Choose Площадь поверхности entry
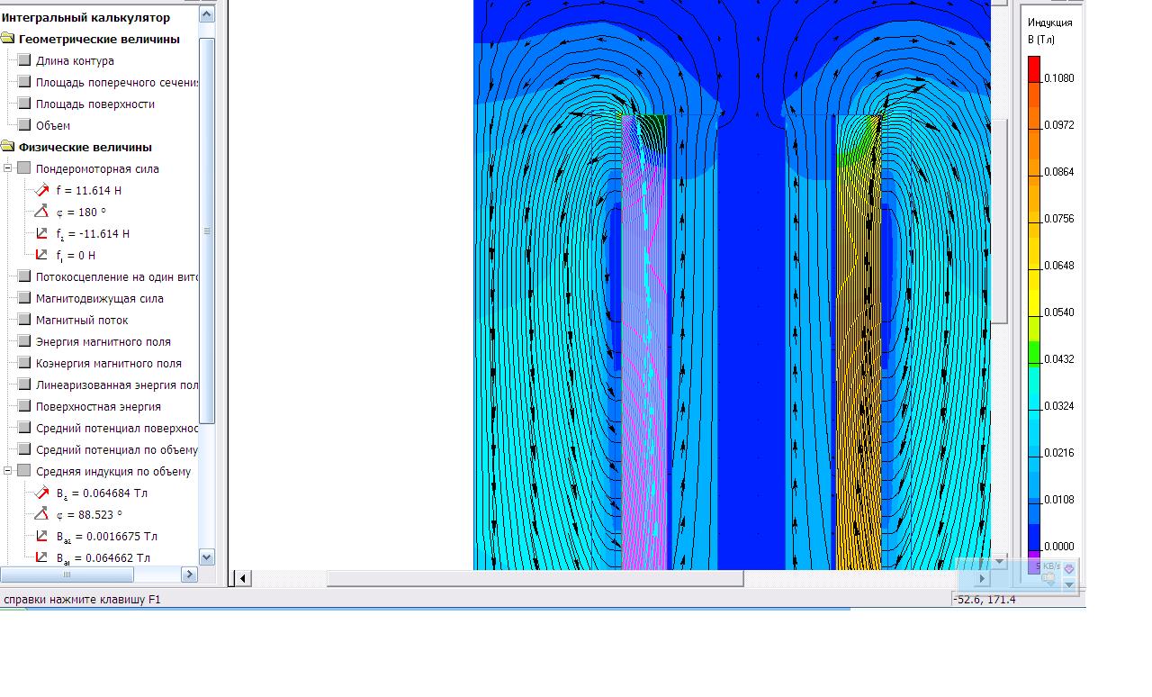The image size is (1152, 697). (94, 104)
